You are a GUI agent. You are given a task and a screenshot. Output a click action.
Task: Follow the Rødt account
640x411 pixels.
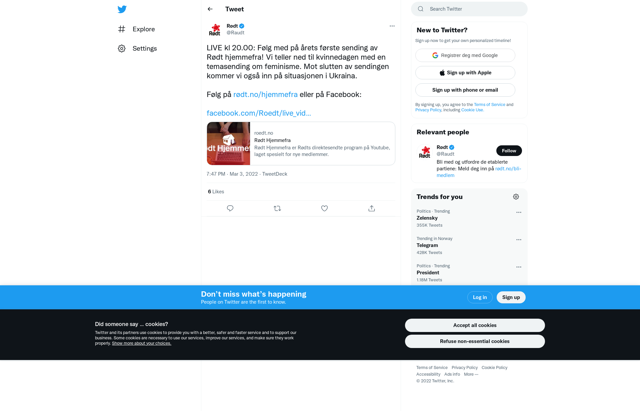pyautogui.click(x=509, y=151)
